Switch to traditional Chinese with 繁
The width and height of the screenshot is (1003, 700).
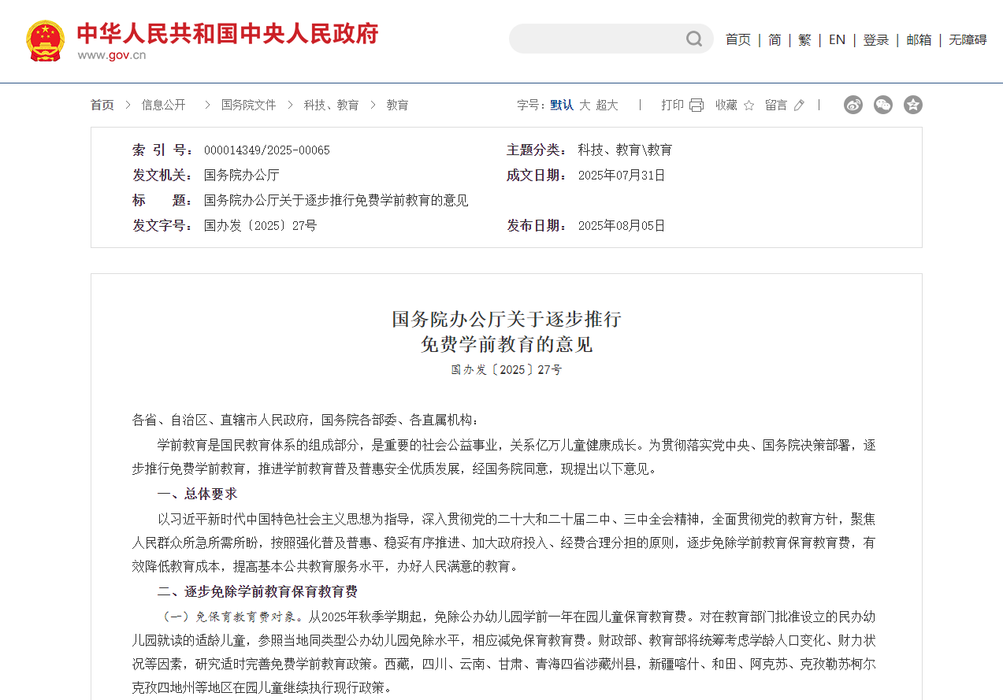coord(804,39)
